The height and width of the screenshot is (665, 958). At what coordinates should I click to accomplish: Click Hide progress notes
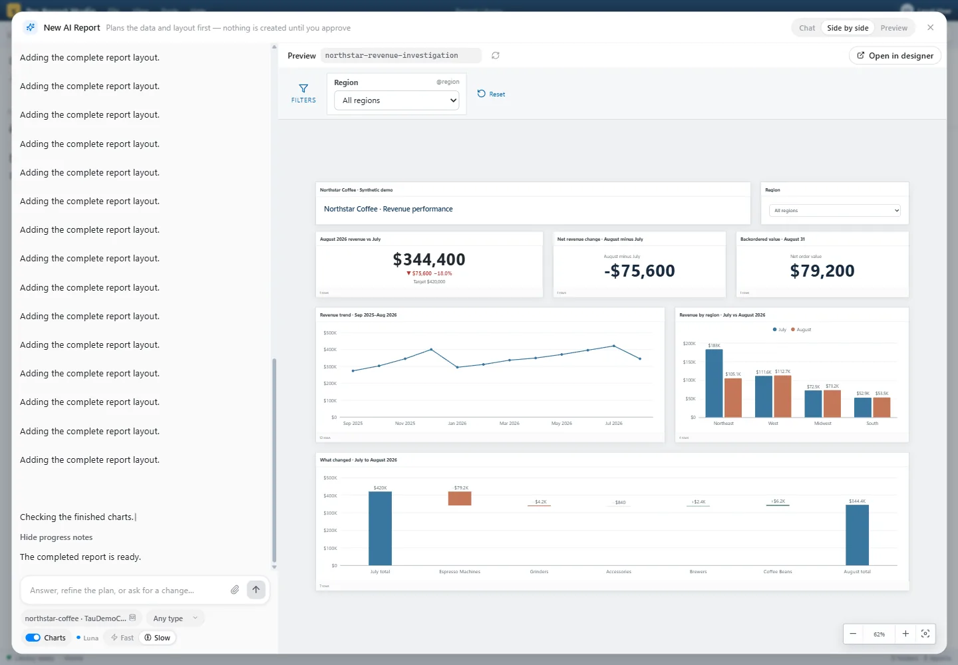coord(57,537)
